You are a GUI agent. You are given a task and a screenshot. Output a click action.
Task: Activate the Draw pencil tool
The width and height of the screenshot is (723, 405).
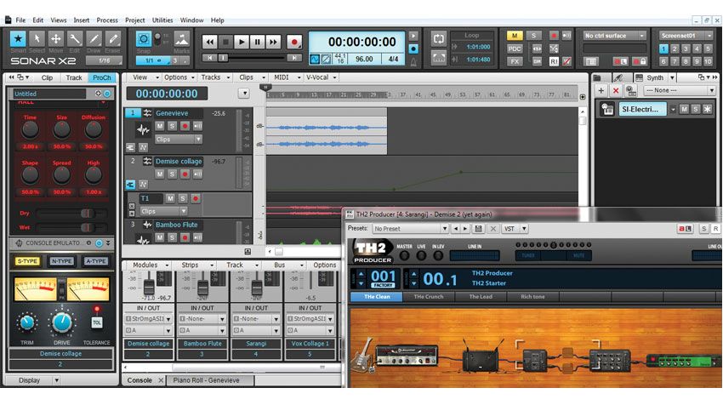point(94,40)
